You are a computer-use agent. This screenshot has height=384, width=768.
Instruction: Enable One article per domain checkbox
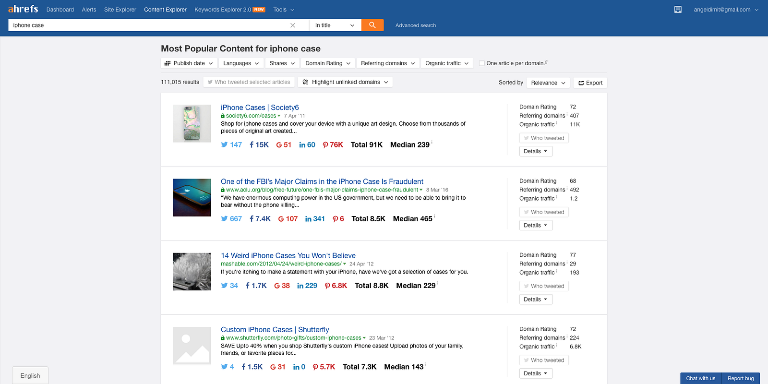(x=482, y=63)
